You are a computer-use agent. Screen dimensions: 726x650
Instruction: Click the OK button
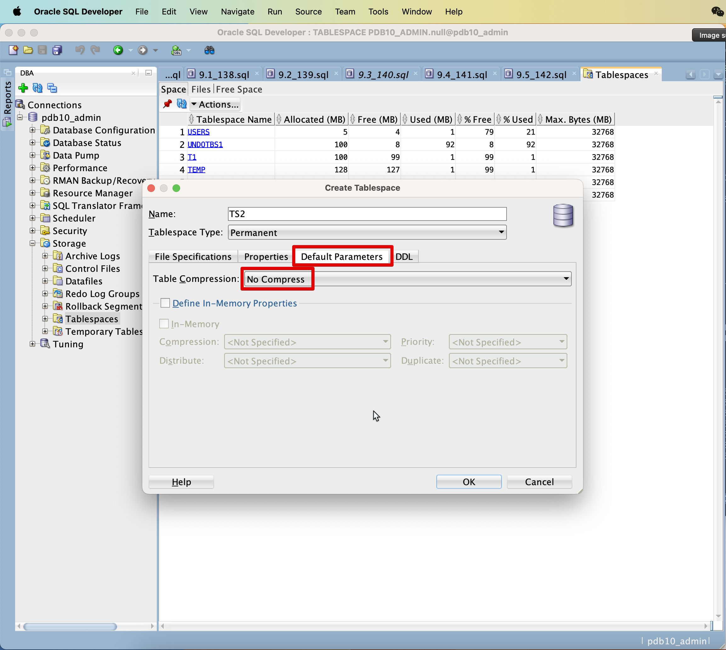click(x=469, y=482)
